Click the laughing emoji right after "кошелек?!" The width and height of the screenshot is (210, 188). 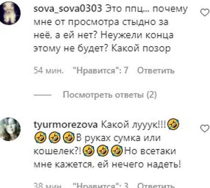89,151
